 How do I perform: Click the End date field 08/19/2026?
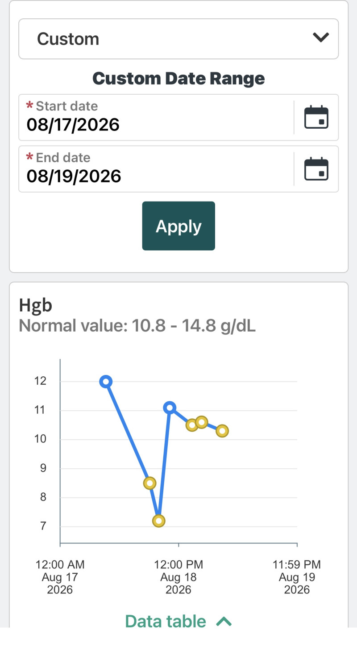point(156,169)
